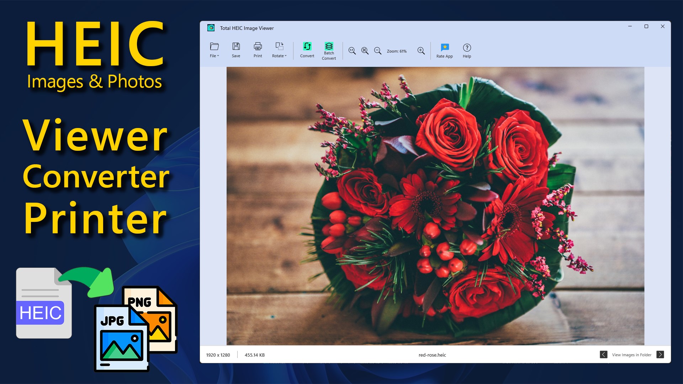Click the fit-to-window zoom icon

tap(365, 51)
